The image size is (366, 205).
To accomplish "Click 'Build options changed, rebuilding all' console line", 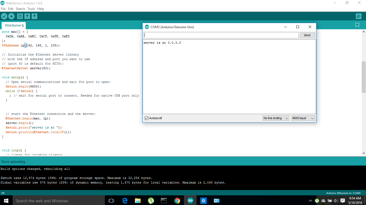I will (35, 169).
